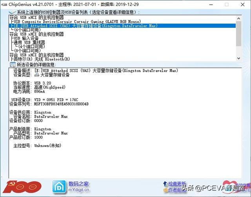Click the 产品修订版 1000 line

(26, 137)
